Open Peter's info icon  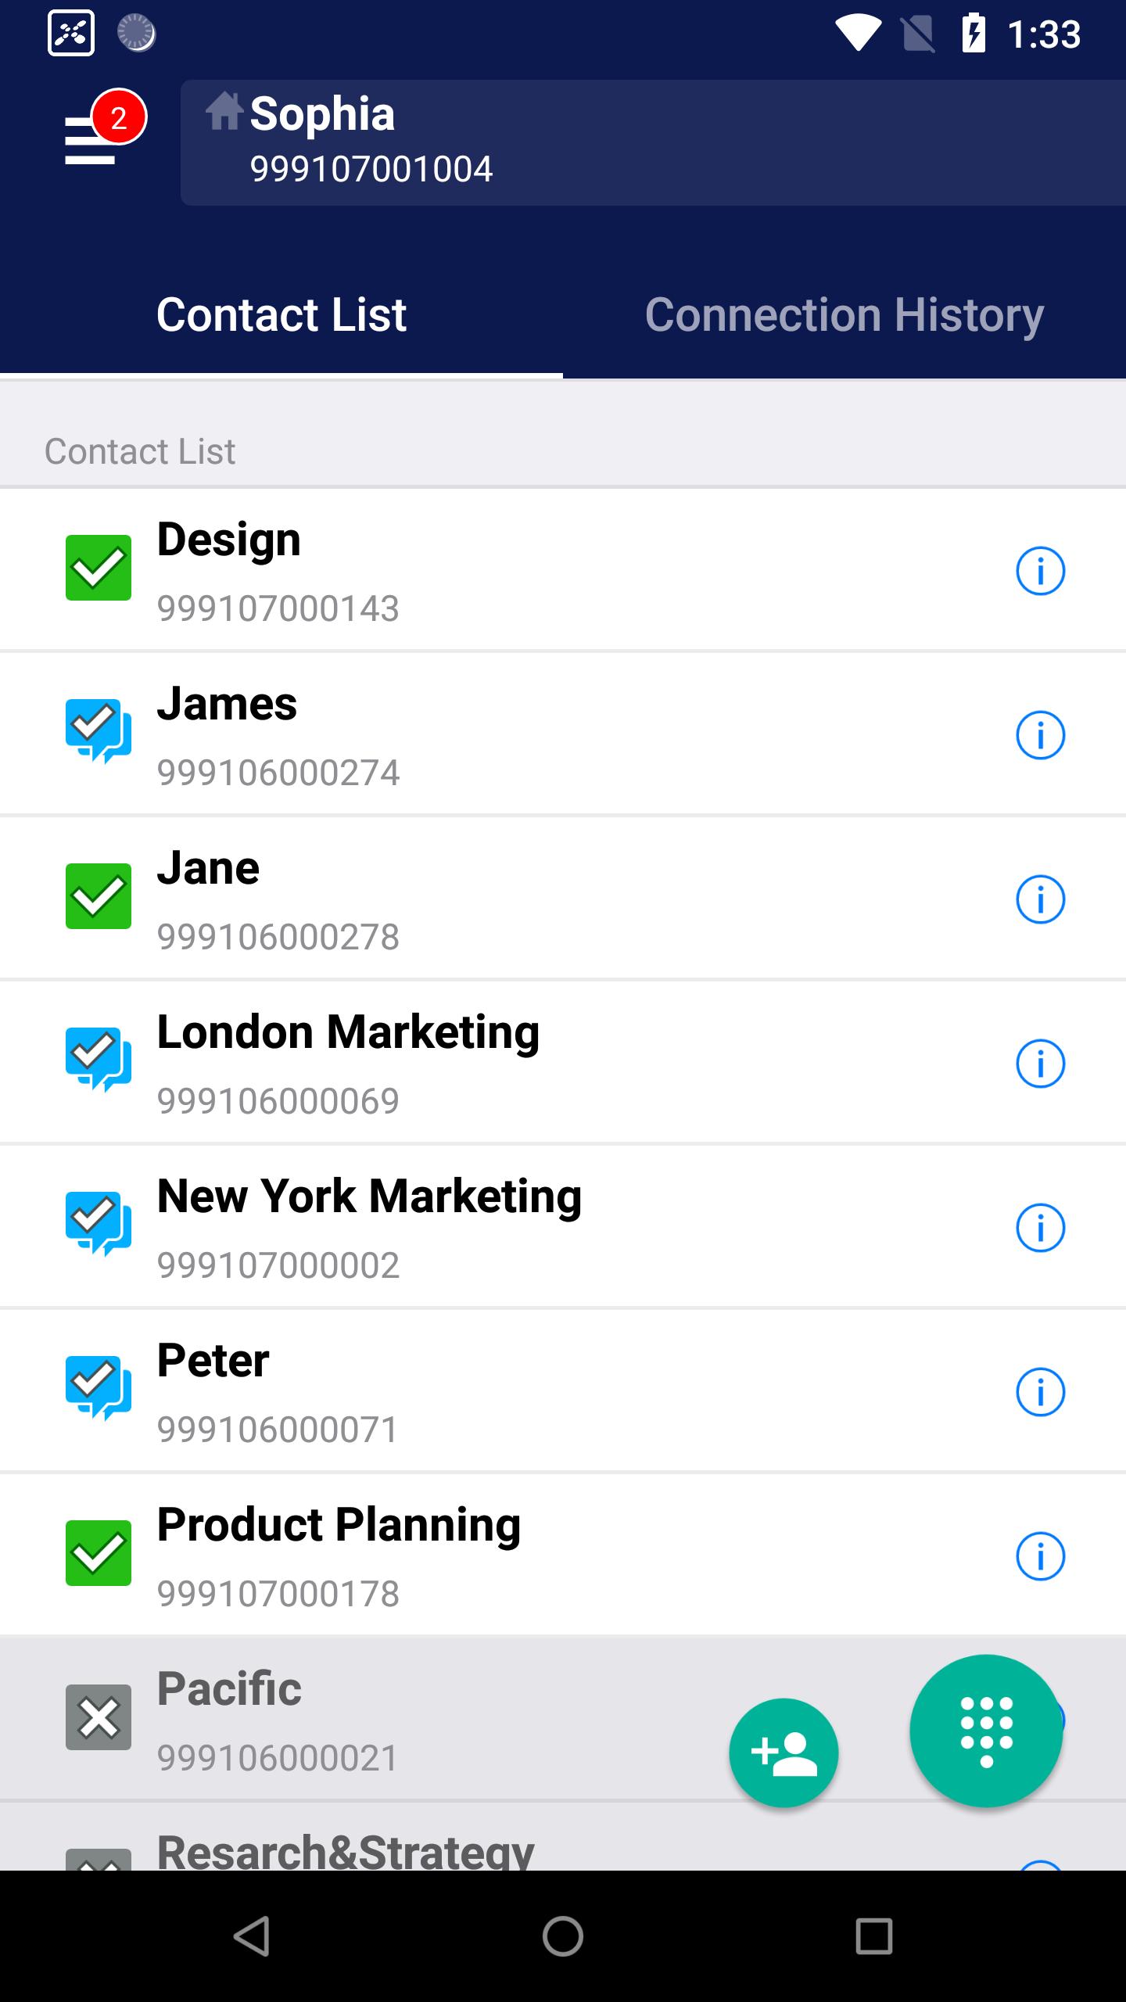coord(1040,1392)
